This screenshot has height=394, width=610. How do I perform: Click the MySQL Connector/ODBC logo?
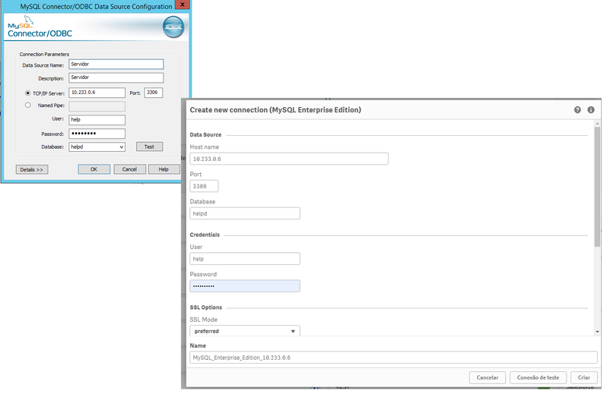click(40, 27)
